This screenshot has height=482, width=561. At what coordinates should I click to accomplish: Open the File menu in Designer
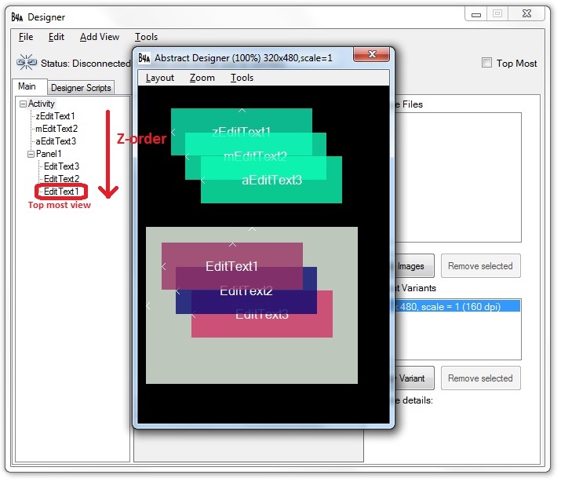tap(26, 37)
